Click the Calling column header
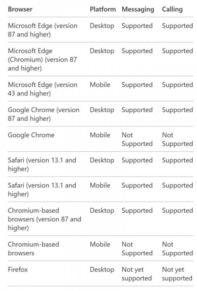The height and width of the screenshot is (291, 197). pyautogui.click(x=172, y=10)
